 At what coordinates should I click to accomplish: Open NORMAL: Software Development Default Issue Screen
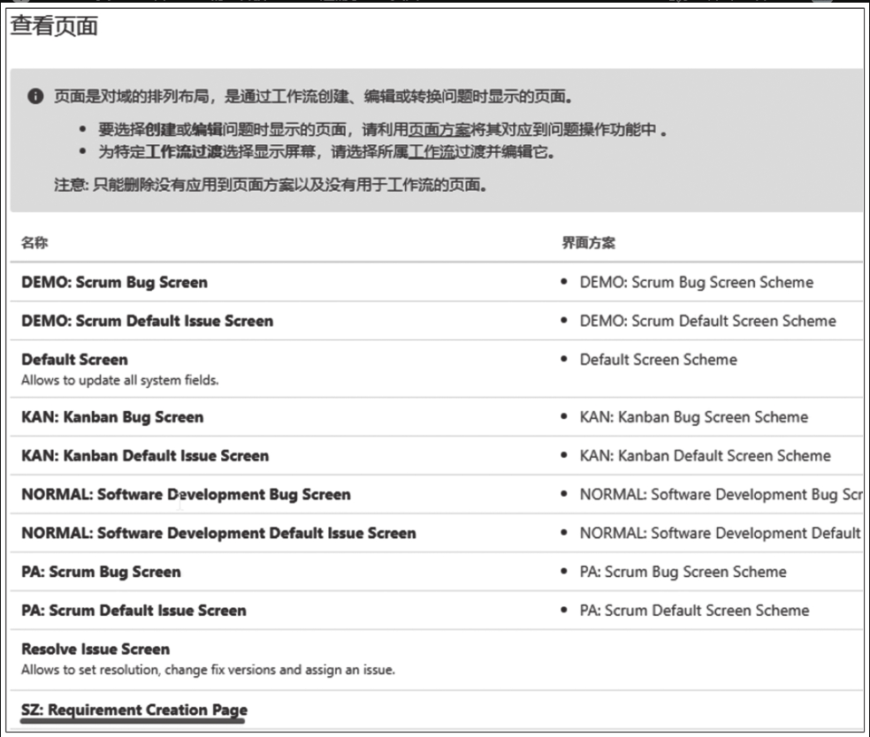pyautogui.click(x=218, y=534)
